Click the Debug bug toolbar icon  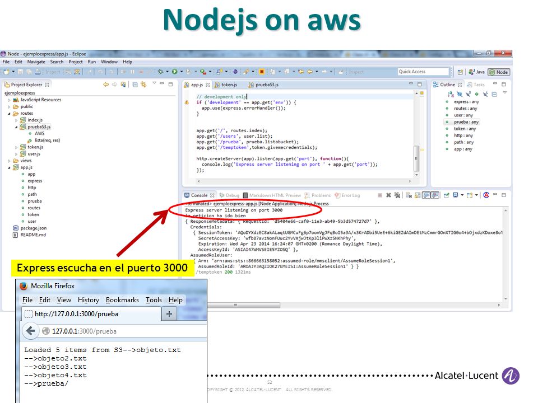coord(160,72)
